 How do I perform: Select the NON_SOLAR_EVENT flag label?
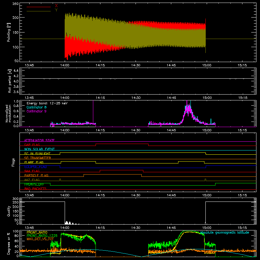pos(39,149)
